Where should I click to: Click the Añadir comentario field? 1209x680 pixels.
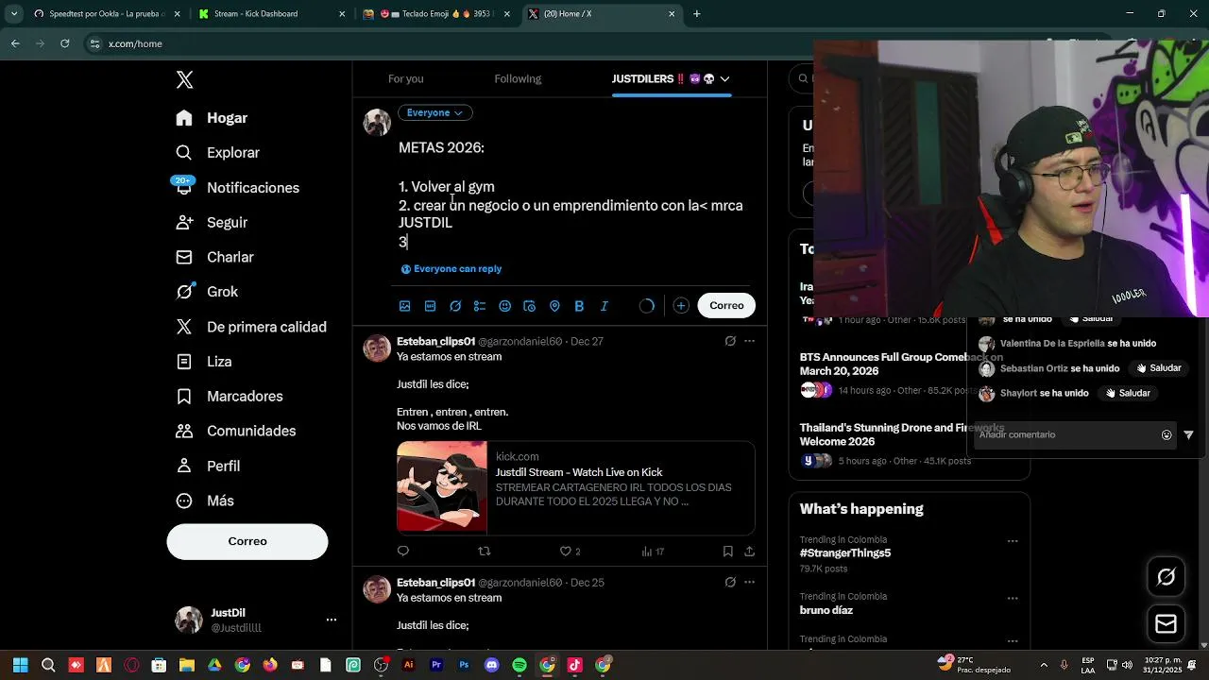(1067, 434)
